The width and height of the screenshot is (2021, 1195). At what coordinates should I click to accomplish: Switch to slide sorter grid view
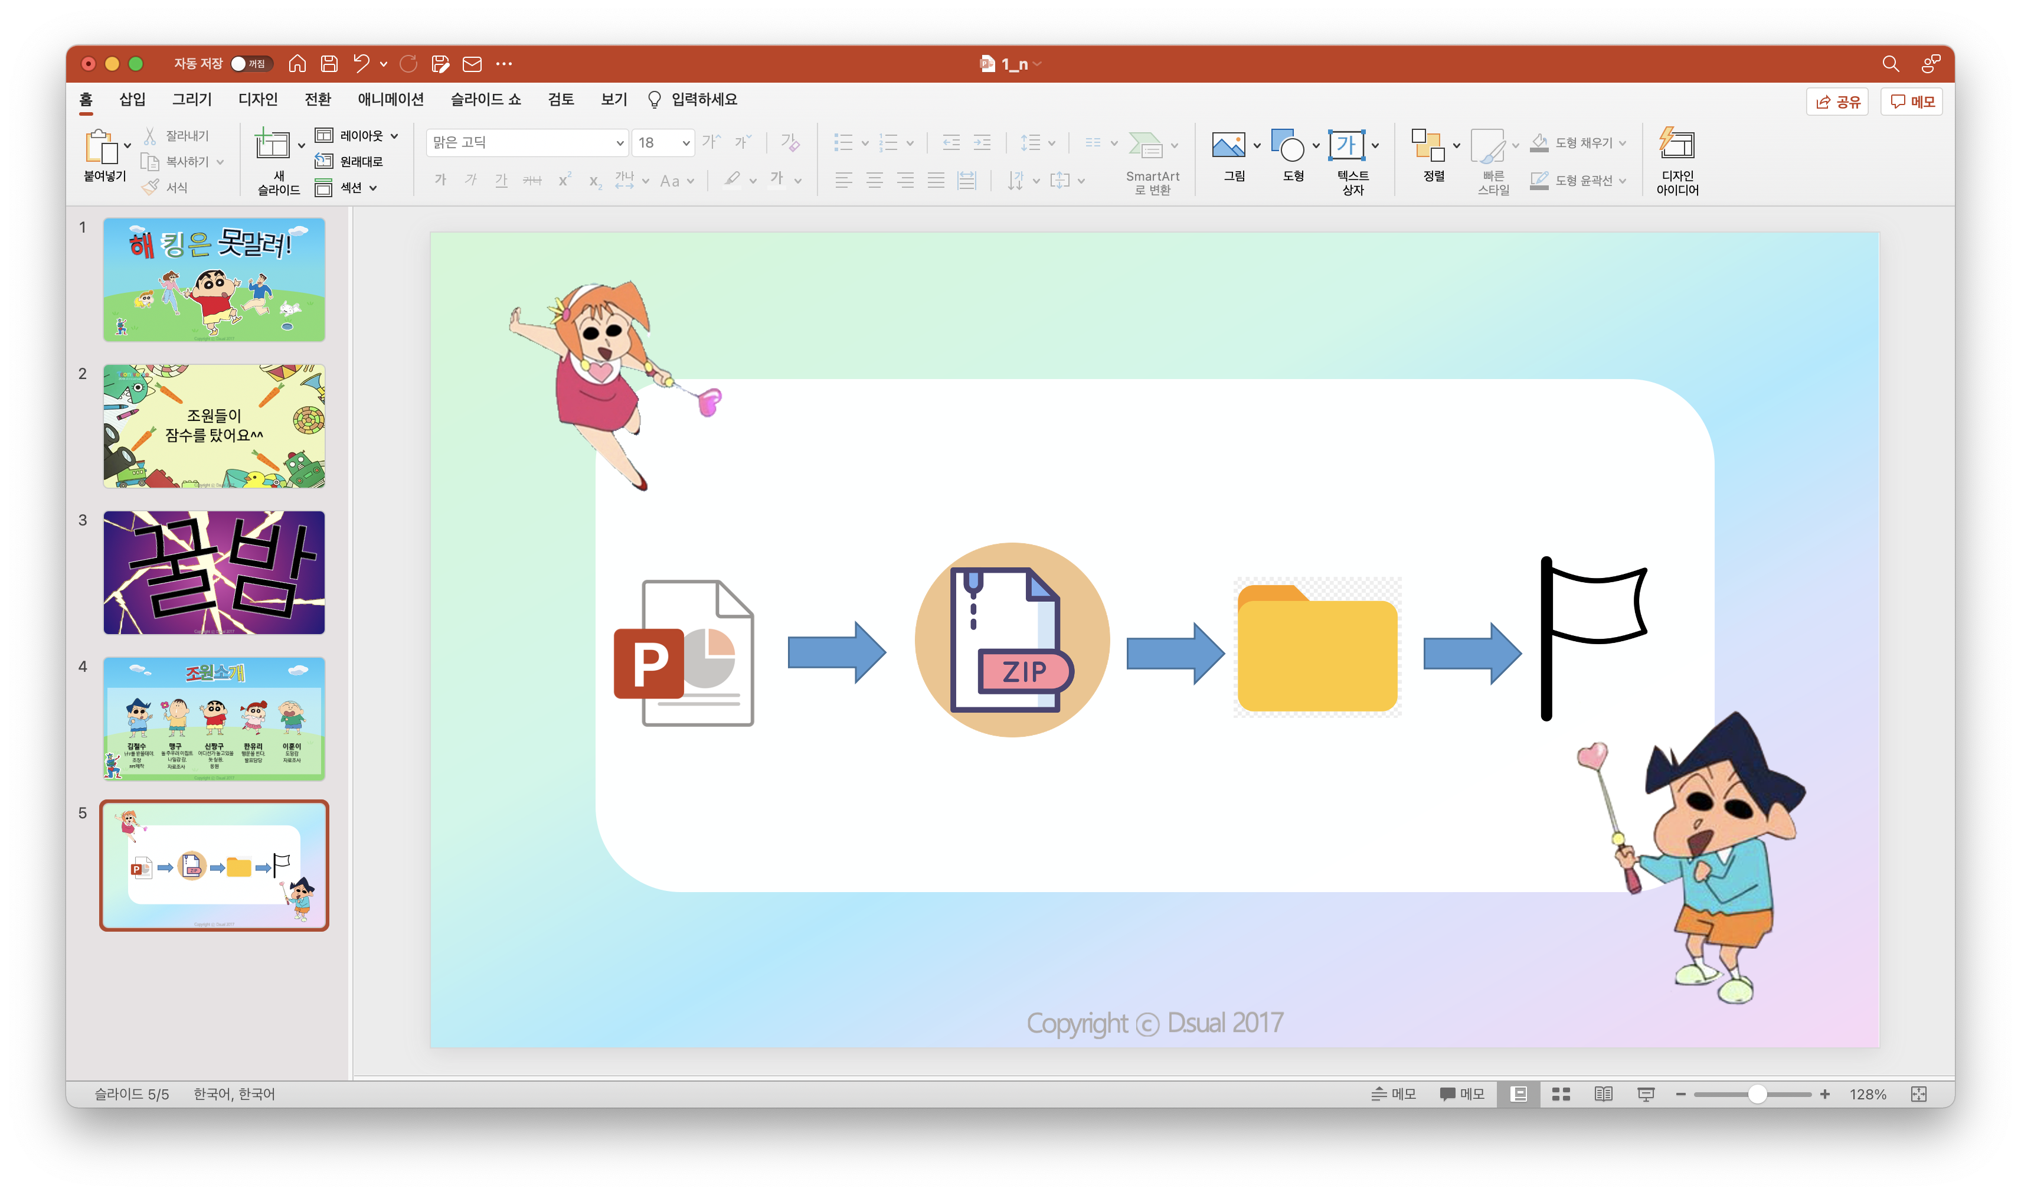1561,1093
